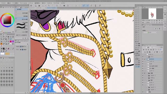
Task: Choose the purple square tool icon
Action: tap(13, 42)
